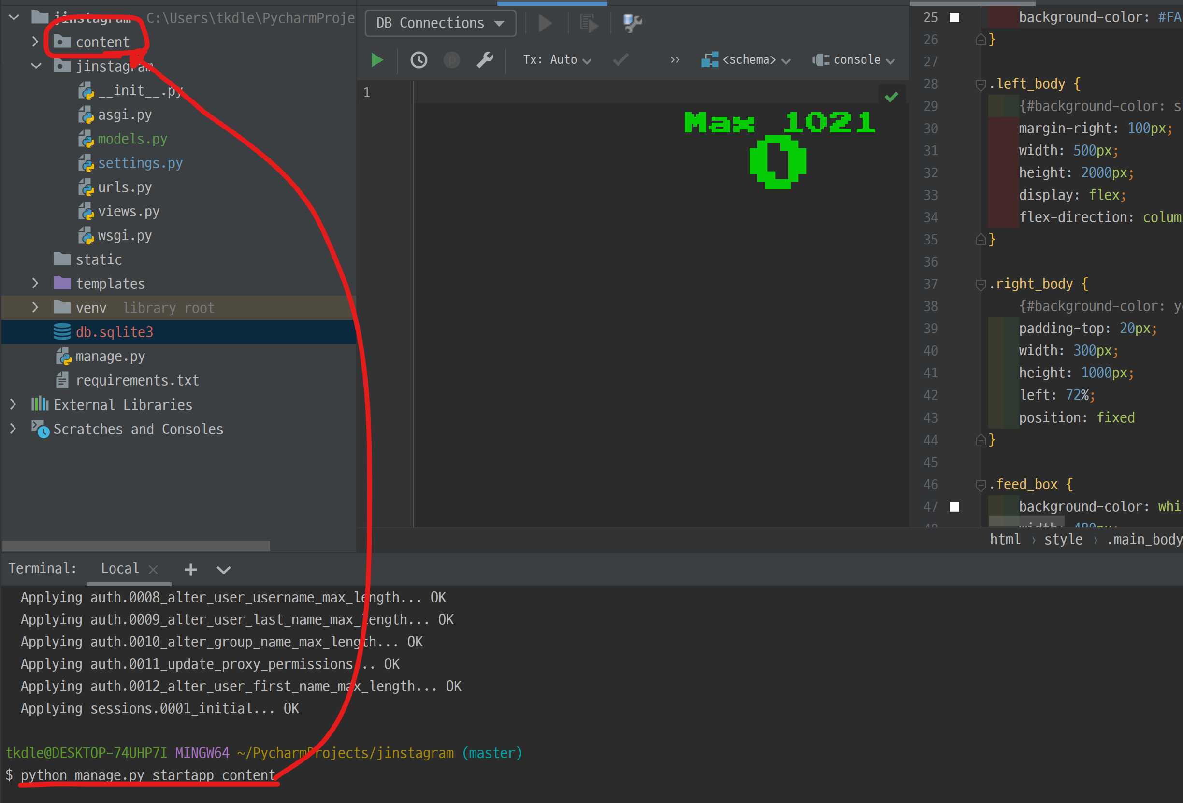
Task: Switch to the Local terminal tab
Action: (120, 568)
